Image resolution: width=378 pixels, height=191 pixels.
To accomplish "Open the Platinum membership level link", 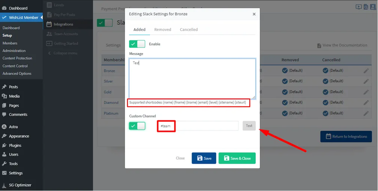I will point(111,113).
